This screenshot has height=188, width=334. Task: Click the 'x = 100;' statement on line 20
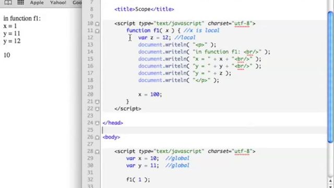[150, 95]
